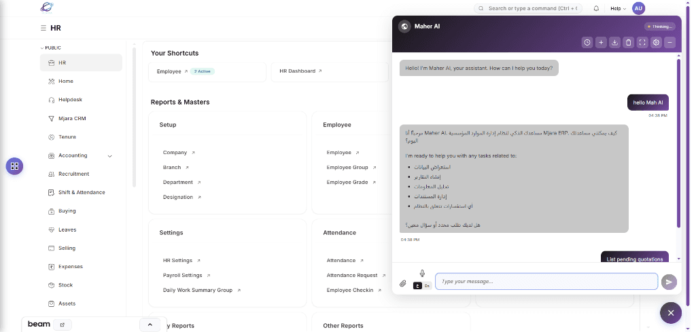This screenshot has width=696, height=332.
Task: Click the 'hello Mah AI' message bubble
Action: 648,103
